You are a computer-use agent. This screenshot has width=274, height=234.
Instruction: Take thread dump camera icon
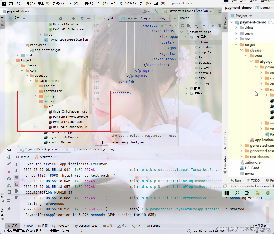click(9, 179)
